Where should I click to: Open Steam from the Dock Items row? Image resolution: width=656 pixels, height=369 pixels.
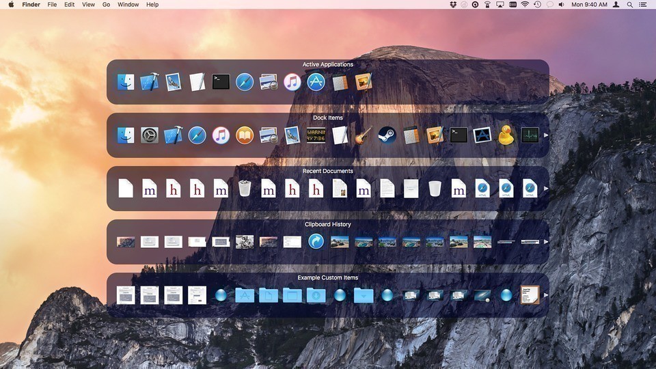[x=387, y=135]
